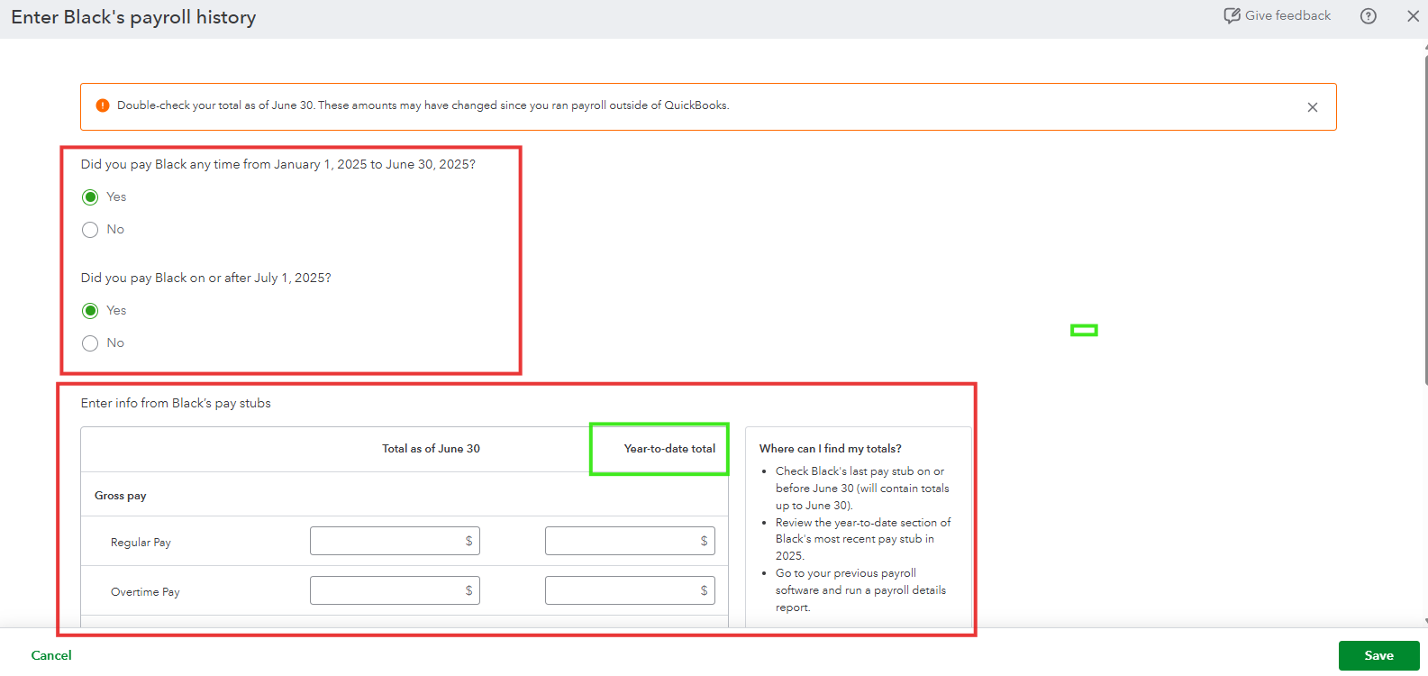Click the Overtime Pay row label
Screen dimensions: 1428x676
click(145, 592)
